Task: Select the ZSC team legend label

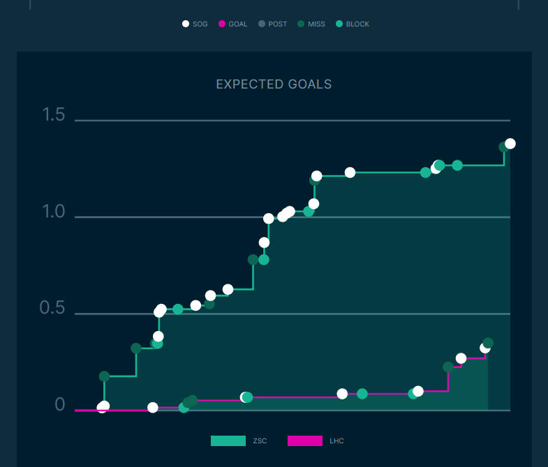Action: pyautogui.click(x=260, y=441)
